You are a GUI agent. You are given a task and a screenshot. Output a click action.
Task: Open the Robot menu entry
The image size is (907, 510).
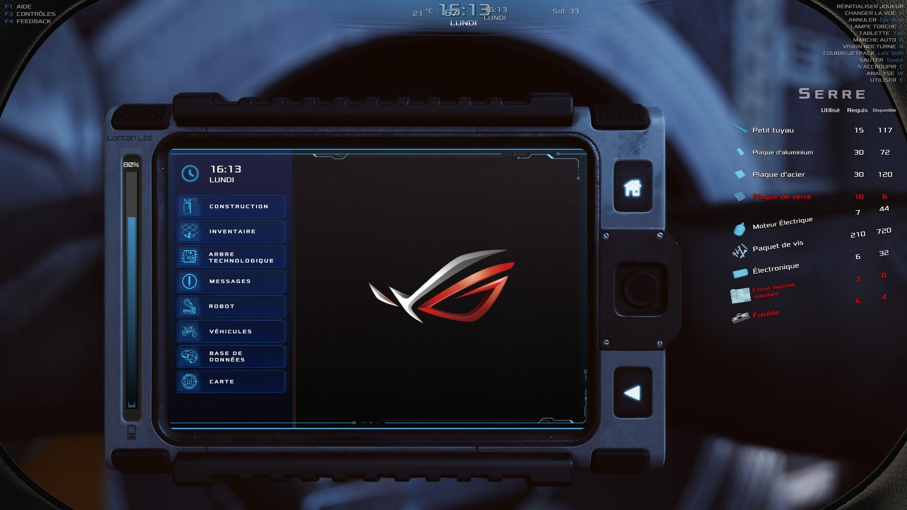tap(231, 306)
